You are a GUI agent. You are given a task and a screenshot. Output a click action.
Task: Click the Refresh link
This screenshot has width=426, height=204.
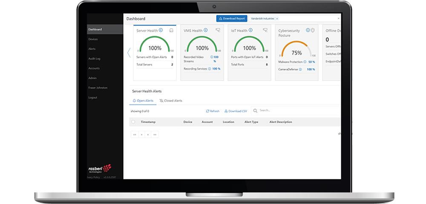(213, 111)
